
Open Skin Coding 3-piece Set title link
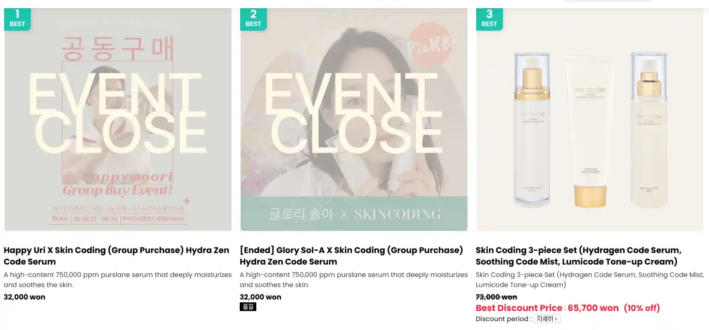(578, 256)
